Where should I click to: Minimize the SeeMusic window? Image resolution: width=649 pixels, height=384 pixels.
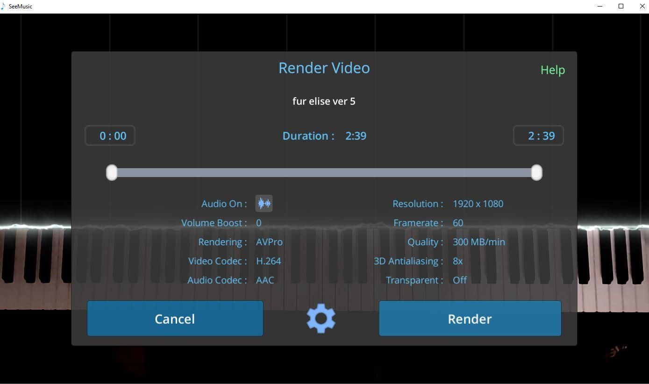tap(600, 6)
